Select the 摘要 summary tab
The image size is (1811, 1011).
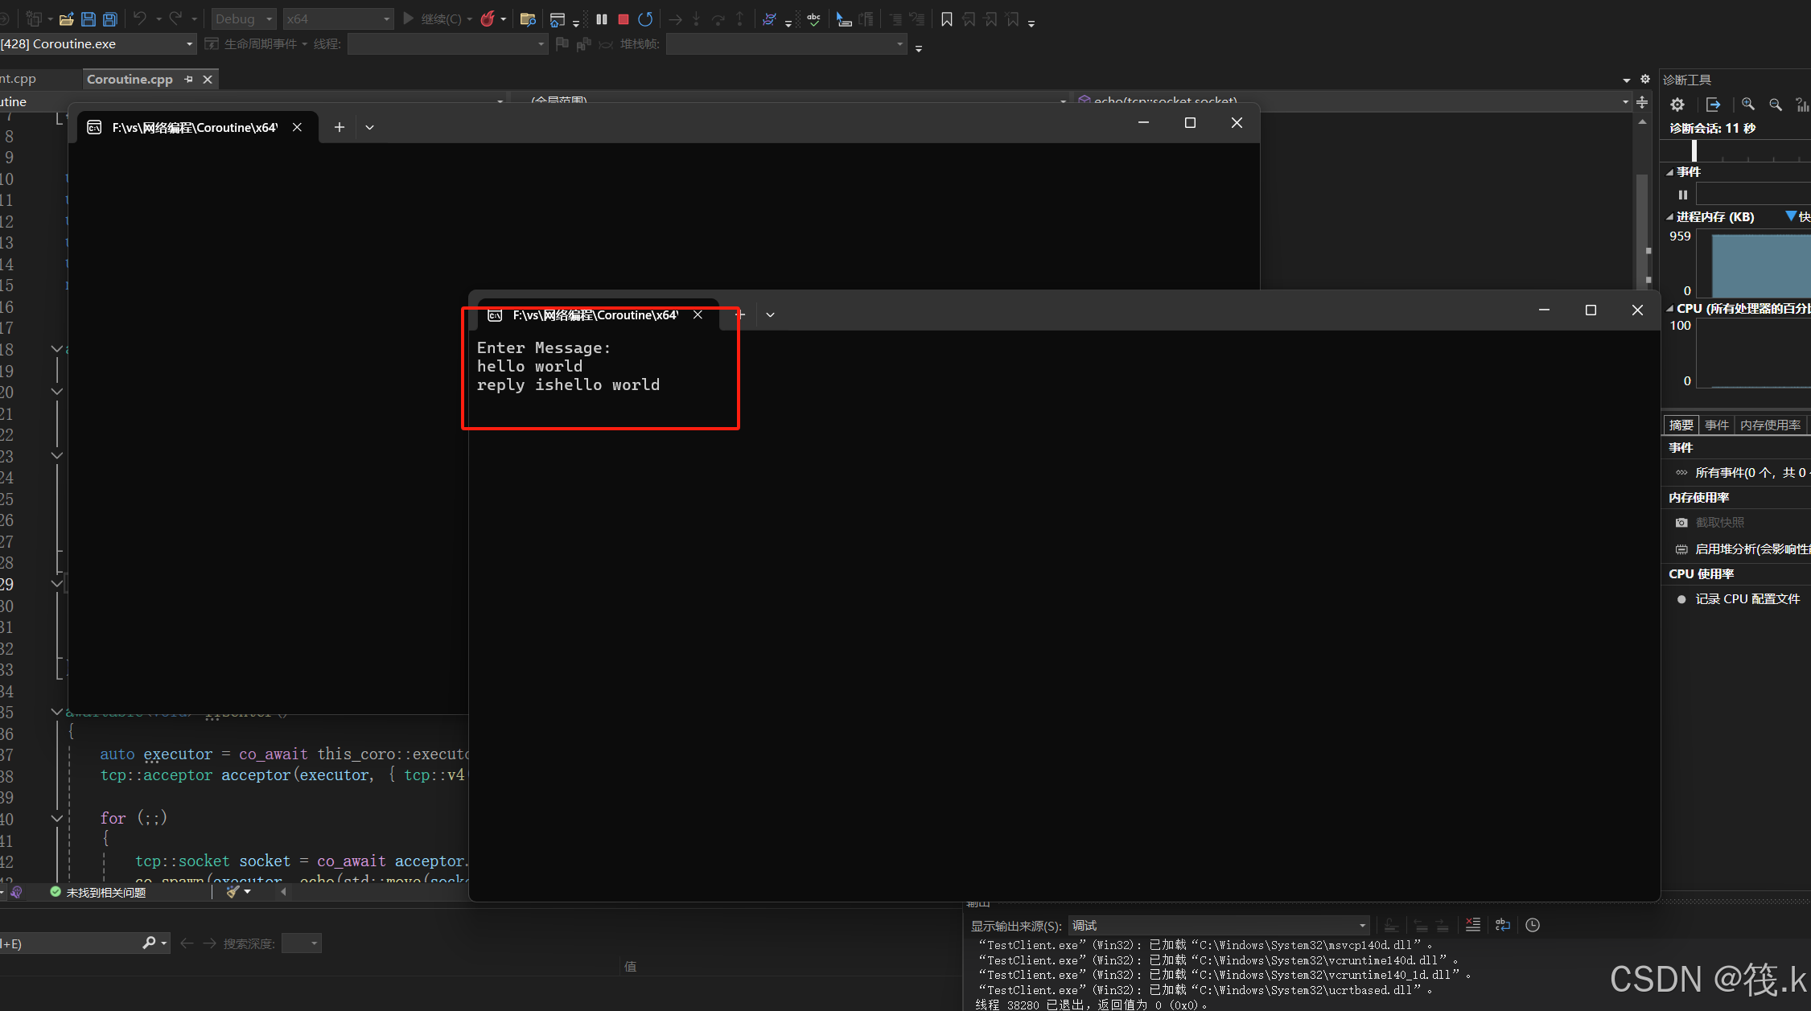point(1681,425)
